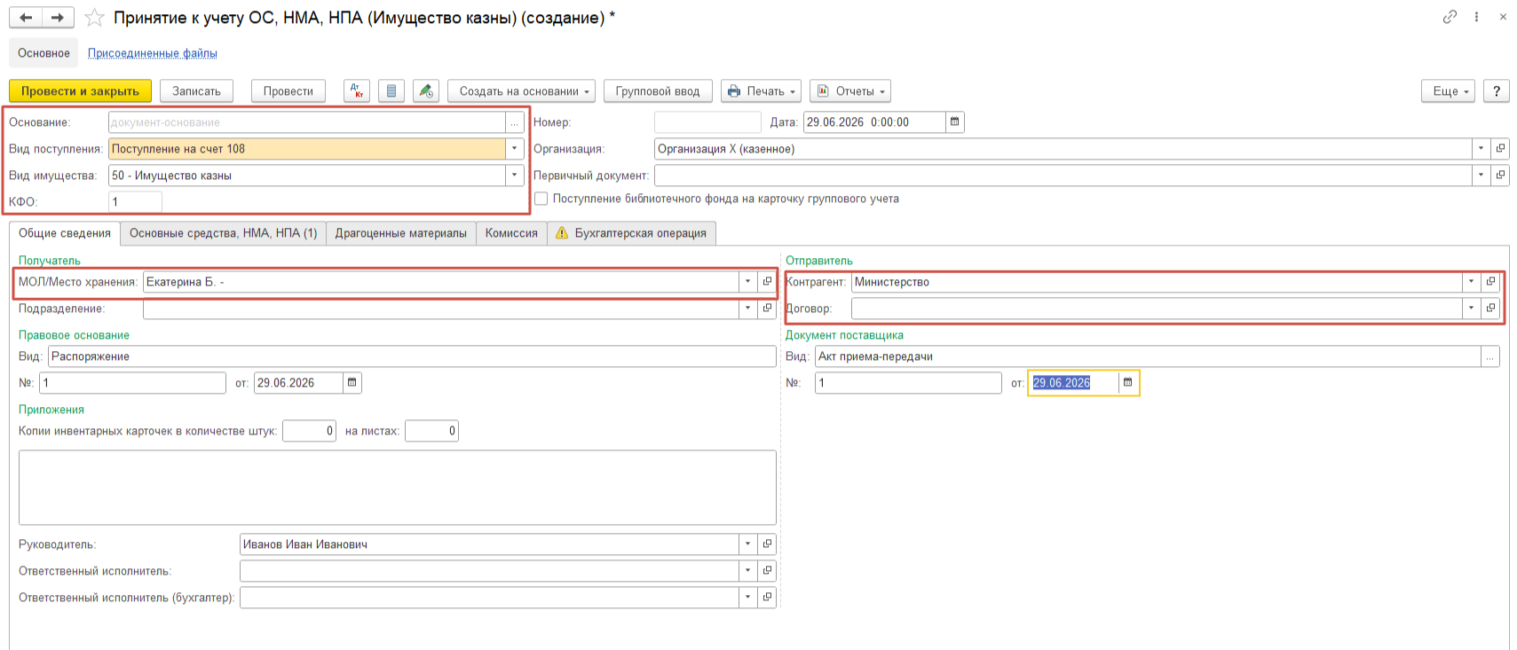
Task: Save document with the Записать button
Action: click(197, 91)
